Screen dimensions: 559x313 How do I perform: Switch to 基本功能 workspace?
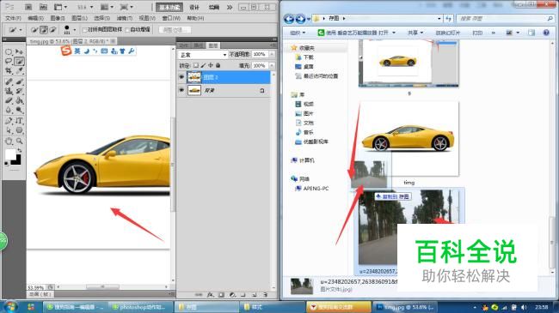pos(169,7)
